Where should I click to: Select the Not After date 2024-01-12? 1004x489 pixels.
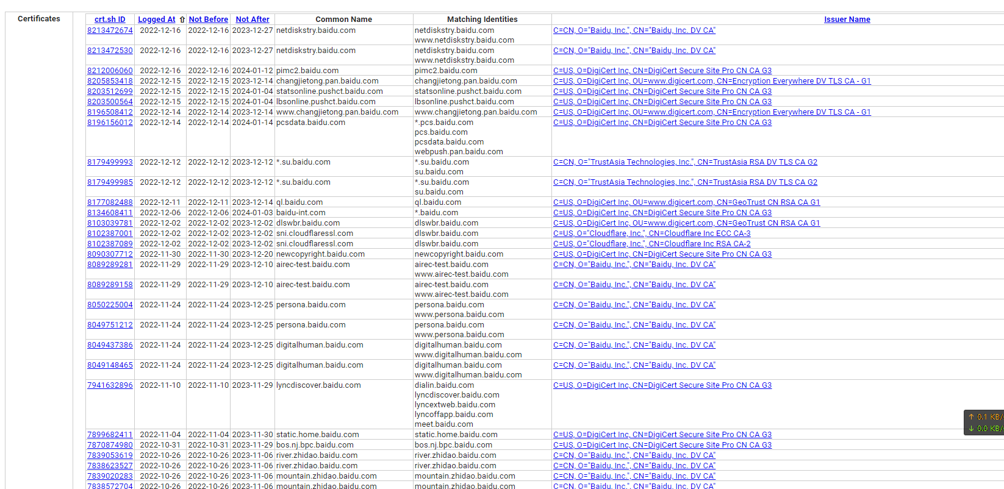click(x=253, y=71)
